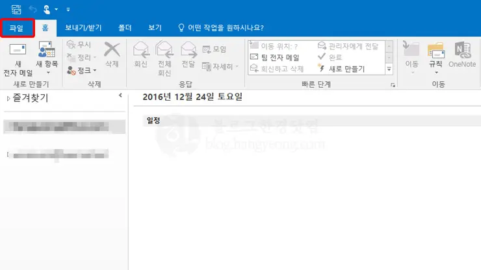Switch to the 보기 tab
The image size is (481, 270).
click(155, 28)
